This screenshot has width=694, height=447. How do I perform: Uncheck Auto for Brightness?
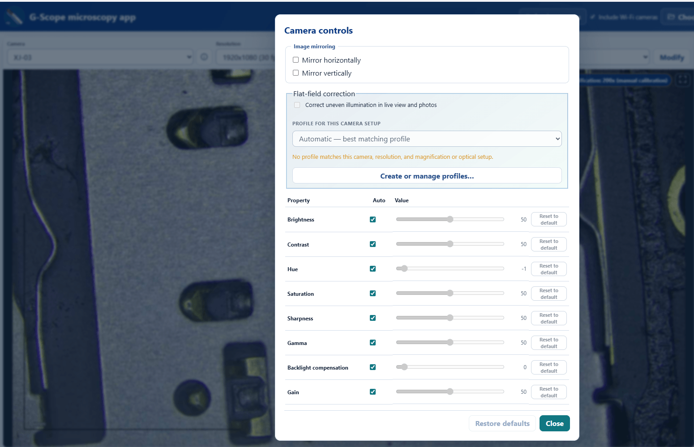(x=373, y=220)
